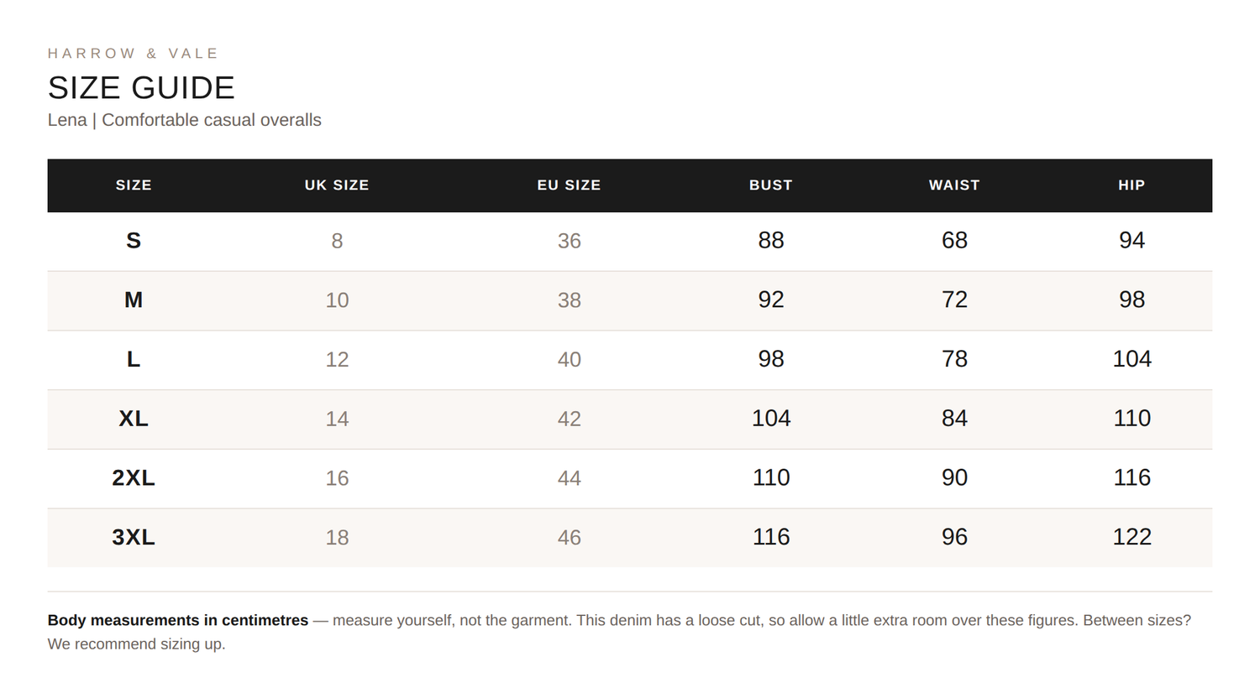Click the WAIST column header

954,185
